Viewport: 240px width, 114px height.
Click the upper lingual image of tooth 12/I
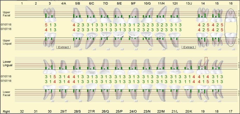click(x=175, y=40)
